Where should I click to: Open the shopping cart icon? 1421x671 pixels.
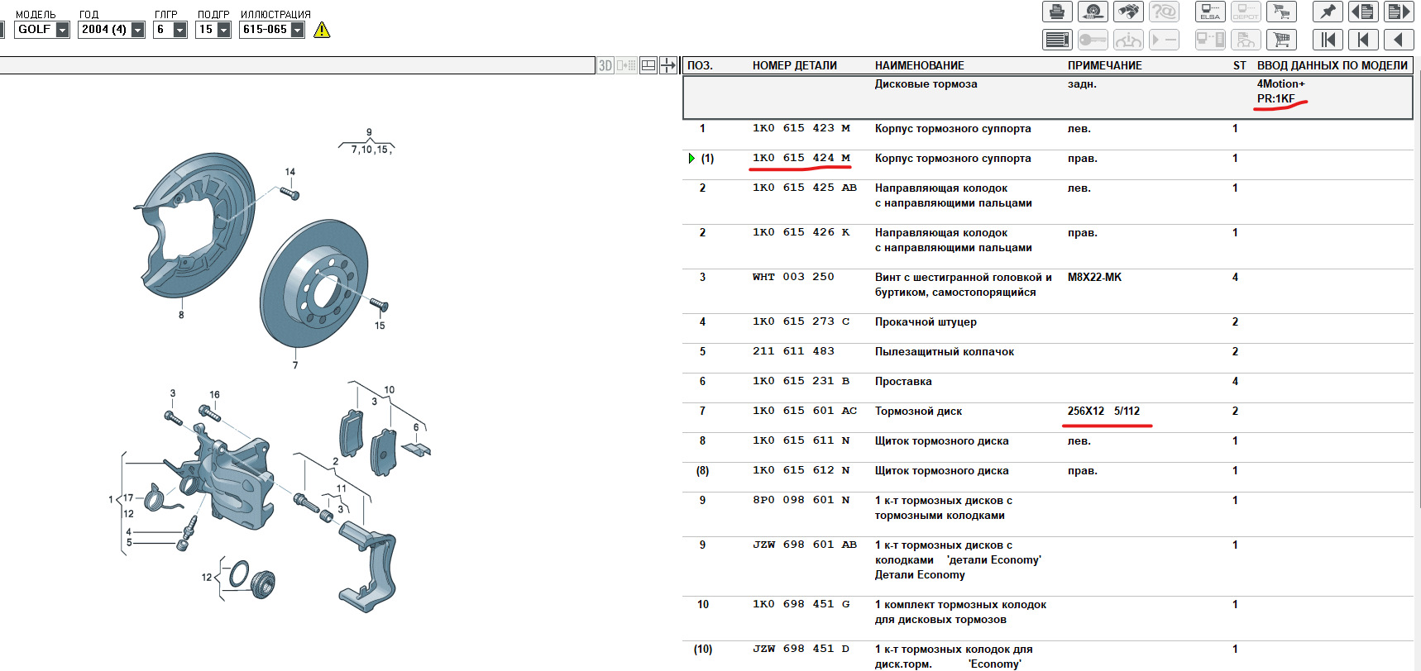pyautogui.click(x=1281, y=40)
